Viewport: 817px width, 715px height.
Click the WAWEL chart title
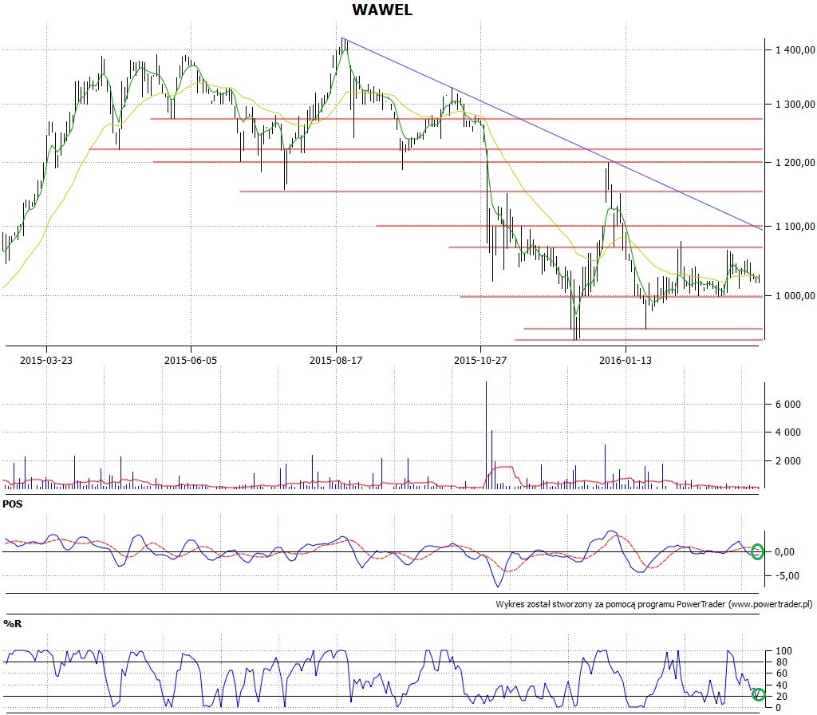click(382, 10)
